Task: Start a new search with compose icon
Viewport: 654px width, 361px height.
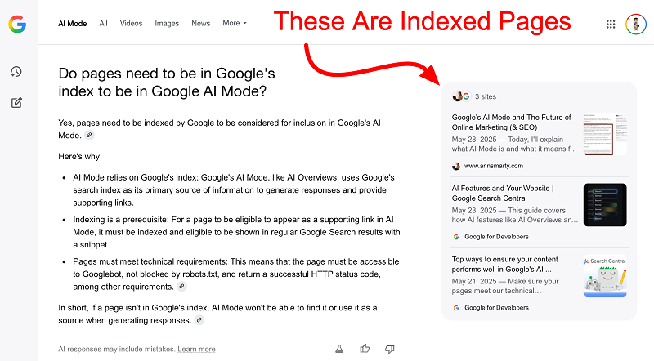Action: tap(16, 103)
